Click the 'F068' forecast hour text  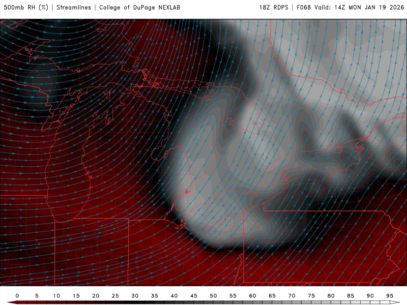point(304,8)
